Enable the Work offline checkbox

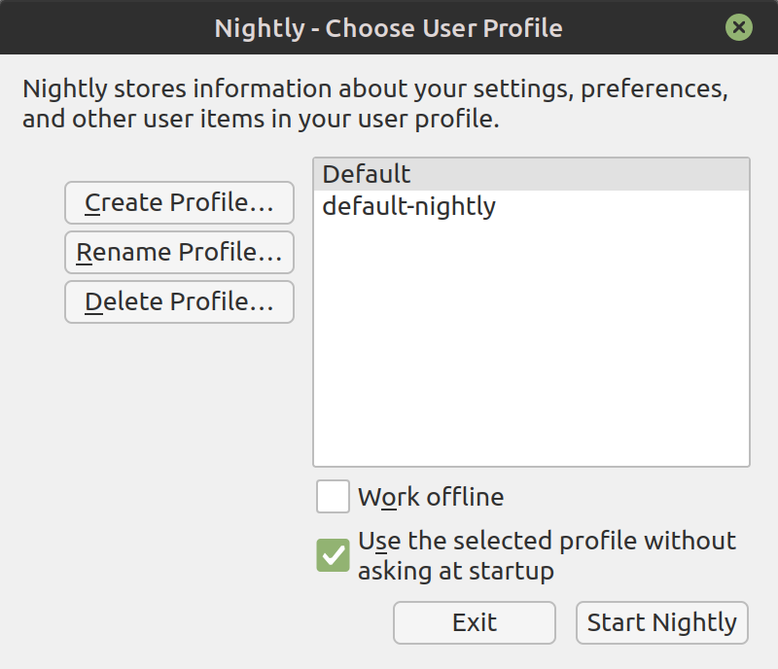click(x=333, y=496)
